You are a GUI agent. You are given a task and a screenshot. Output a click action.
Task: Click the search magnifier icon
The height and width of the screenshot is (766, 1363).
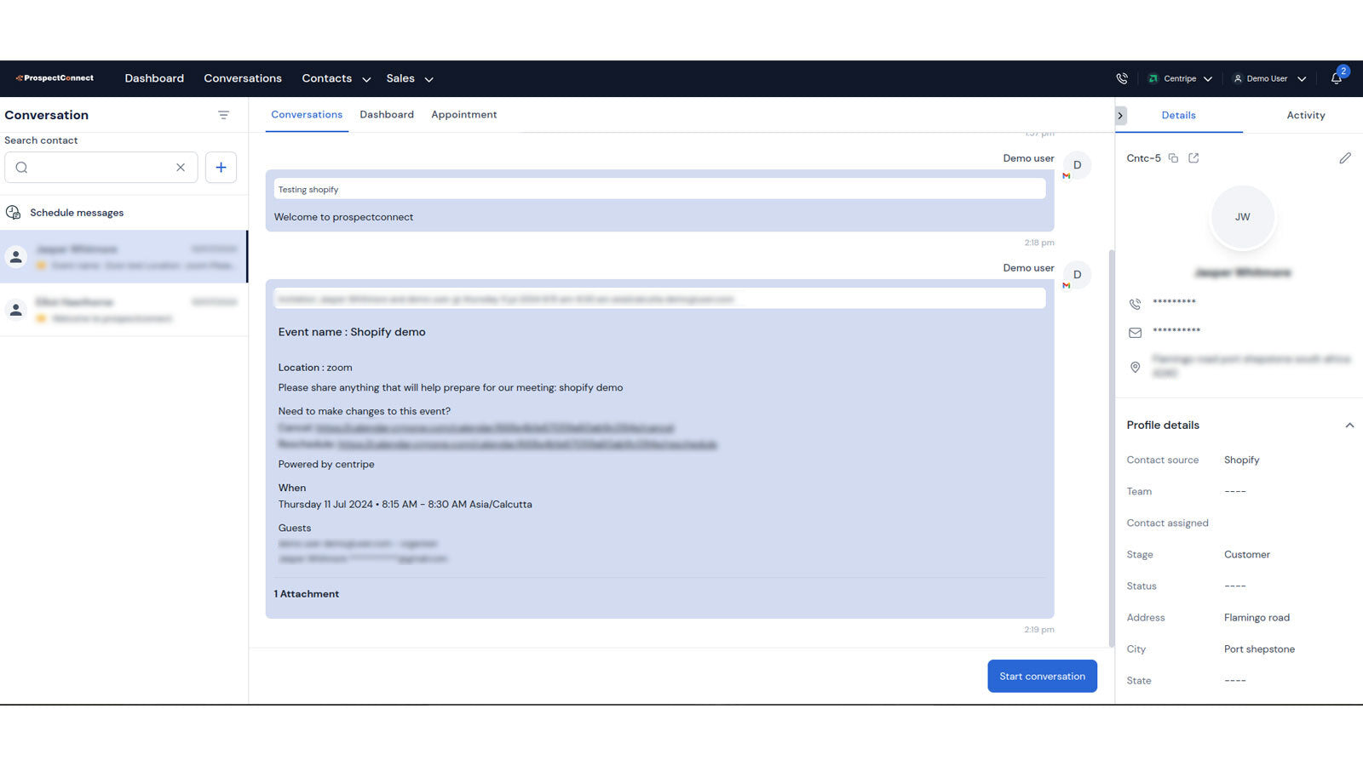tap(22, 168)
